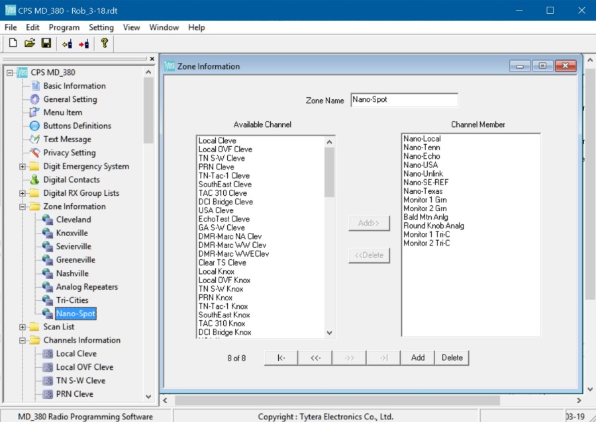This screenshot has height=422, width=596.
Task: Go to previous zone with <<- button
Action: (x=315, y=358)
